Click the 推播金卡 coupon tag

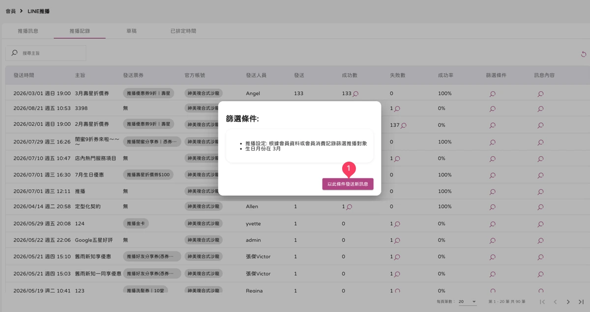[136, 224]
